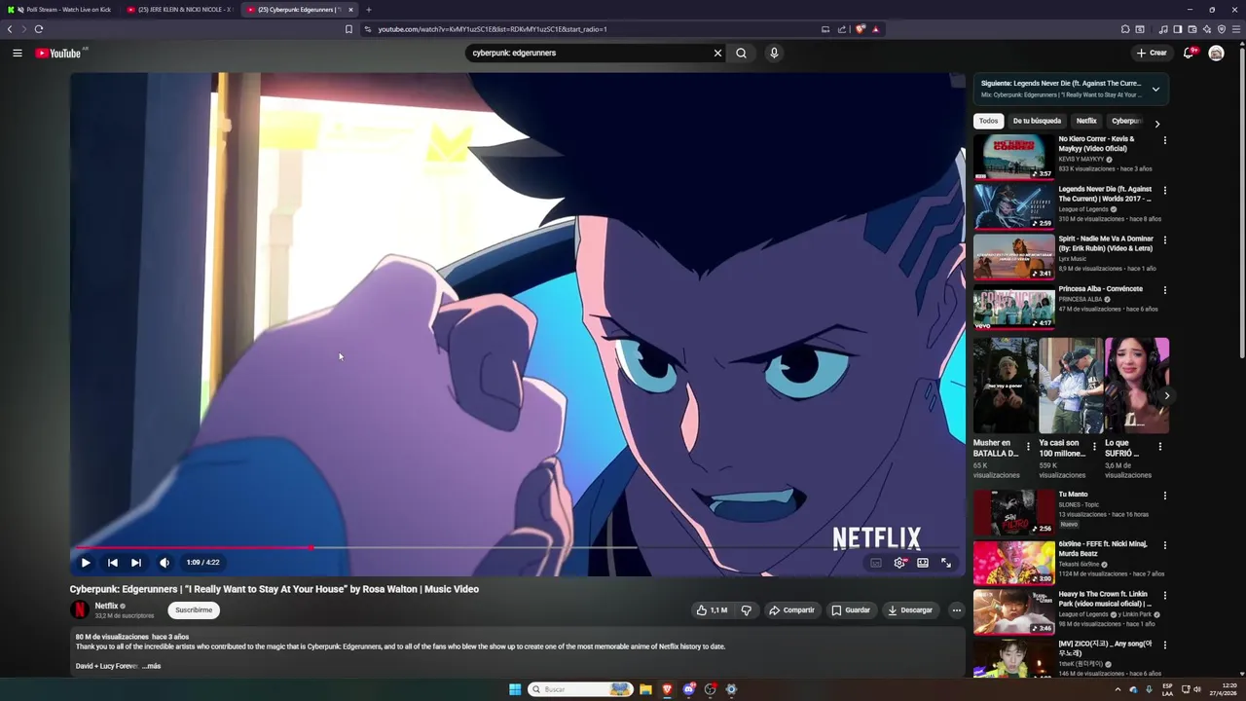Open No Kiero Correr video thumbnail
The height and width of the screenshot is (701, 1246).
tap(1013, 157)
